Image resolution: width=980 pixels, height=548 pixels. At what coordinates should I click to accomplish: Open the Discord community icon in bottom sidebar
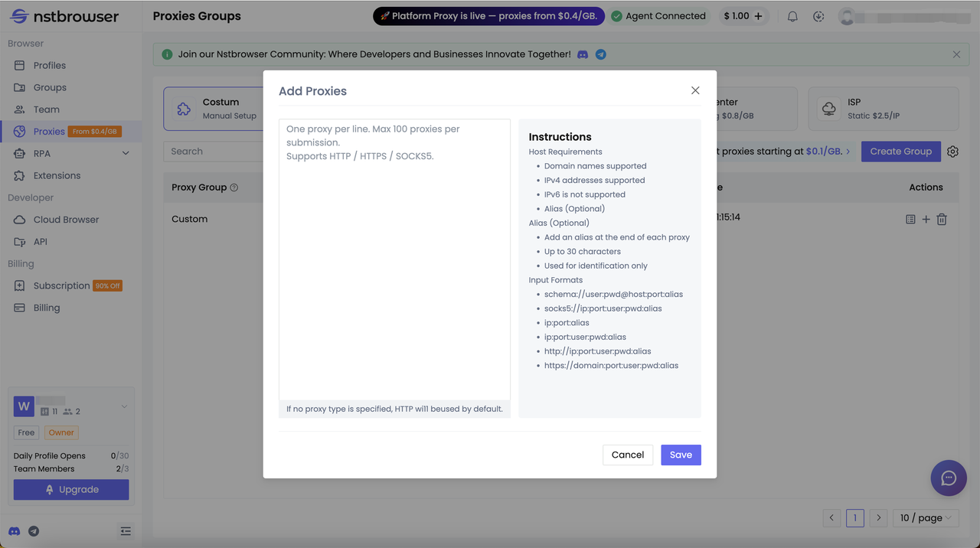(x=14, y=531)
